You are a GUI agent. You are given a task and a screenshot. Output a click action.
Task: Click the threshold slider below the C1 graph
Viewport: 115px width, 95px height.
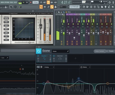pos(29,42)
